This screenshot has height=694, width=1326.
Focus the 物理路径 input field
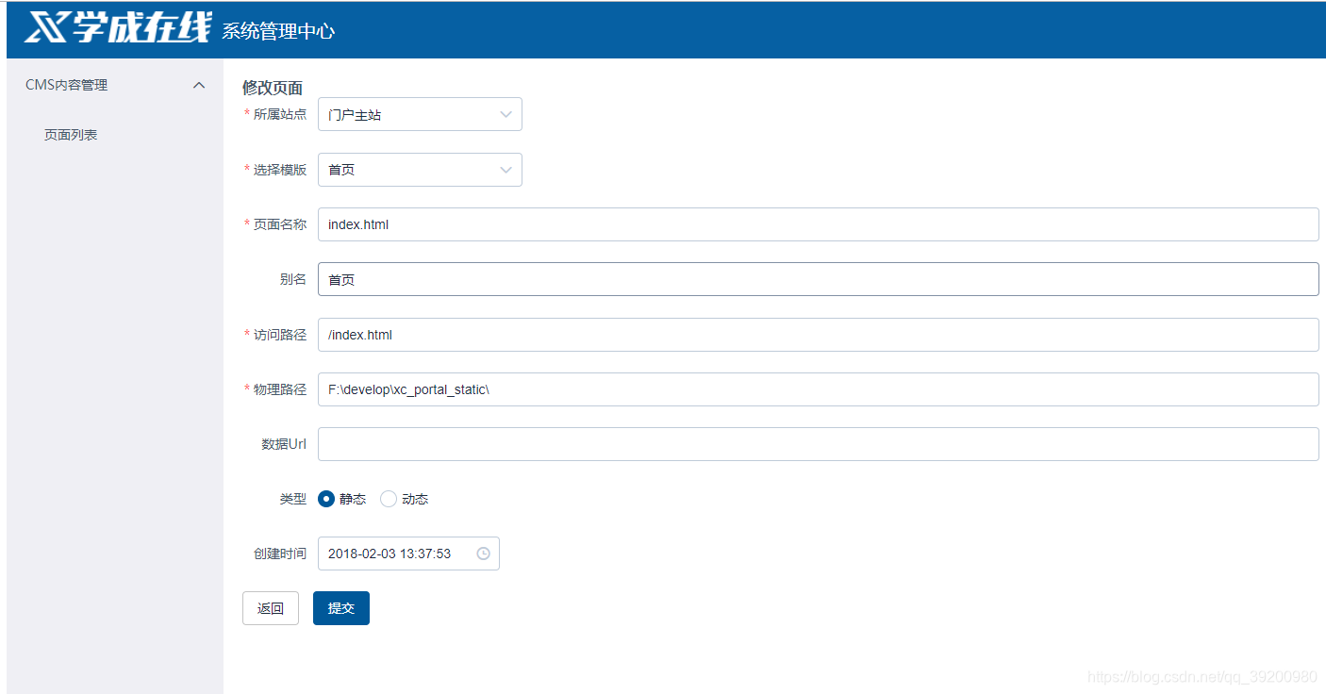(x=819, y=389)
